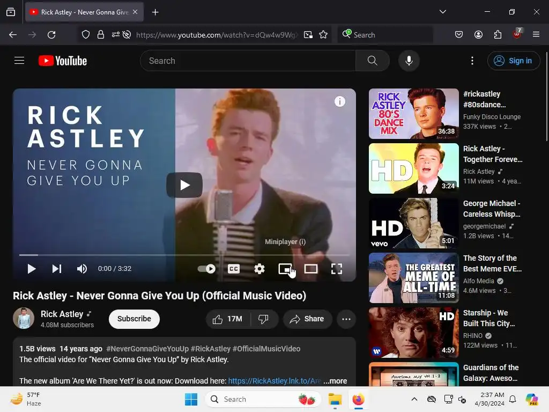Dislike the video
549x412 pixels.
pyautogui.click(x=263, y=319)
